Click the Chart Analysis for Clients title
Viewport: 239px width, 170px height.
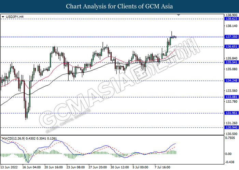(x=119, y=6)
